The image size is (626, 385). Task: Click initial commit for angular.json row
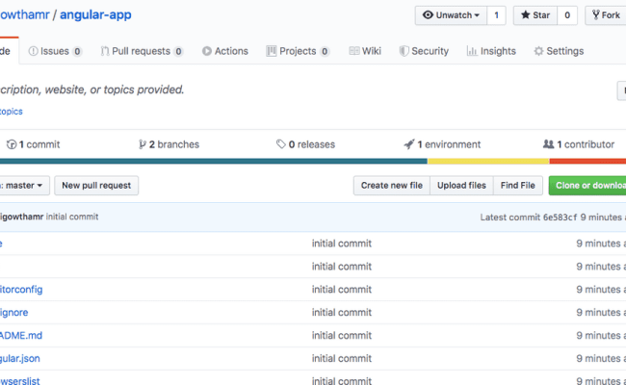point(342,359)
